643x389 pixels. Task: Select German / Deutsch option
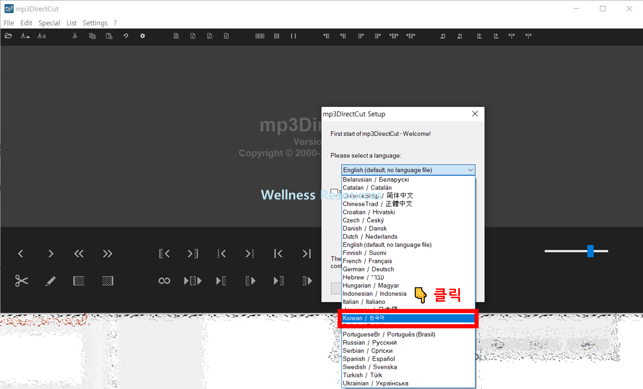click(x=408, y=269)
